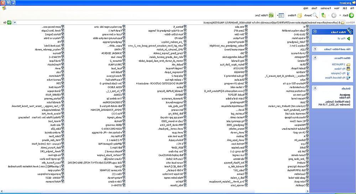Screen dimensions: 356x194
Task: Select the file named Lady in Green_2000
Action: [x=173, y=121]
